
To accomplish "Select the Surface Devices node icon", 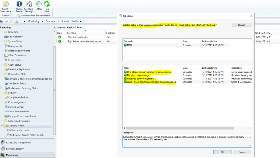I will (6, 107).
